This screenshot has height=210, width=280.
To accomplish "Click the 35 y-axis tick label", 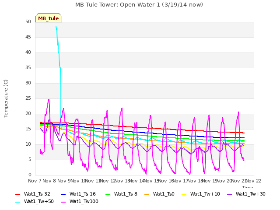I will [28, 68].
